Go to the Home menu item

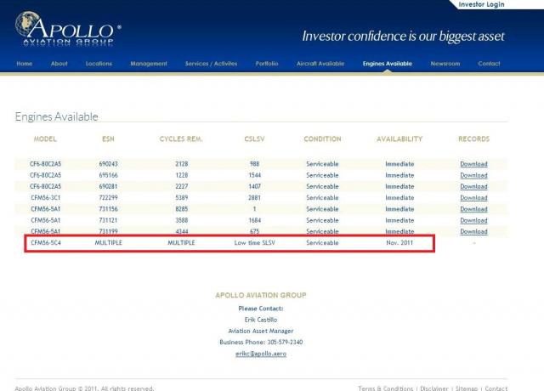pos(25,64)
